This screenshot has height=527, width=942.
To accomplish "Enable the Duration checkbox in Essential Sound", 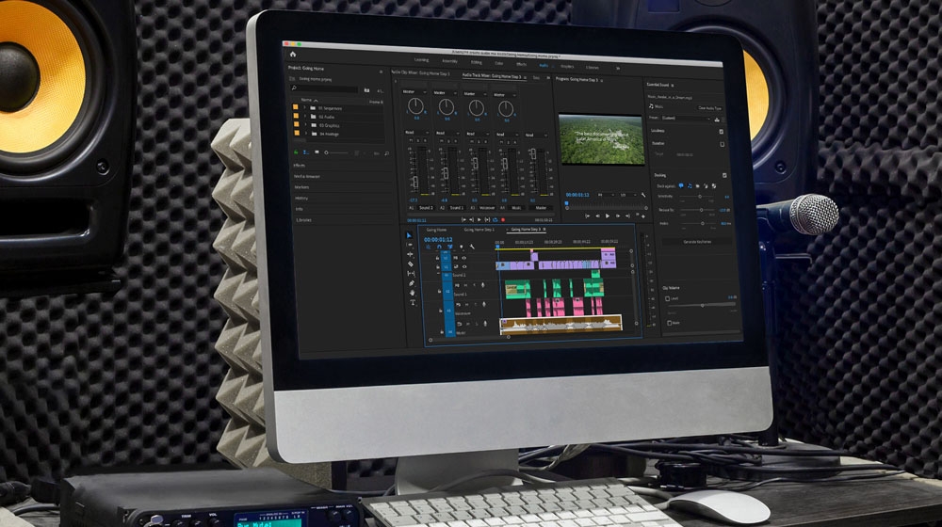I will click(722, 145).
